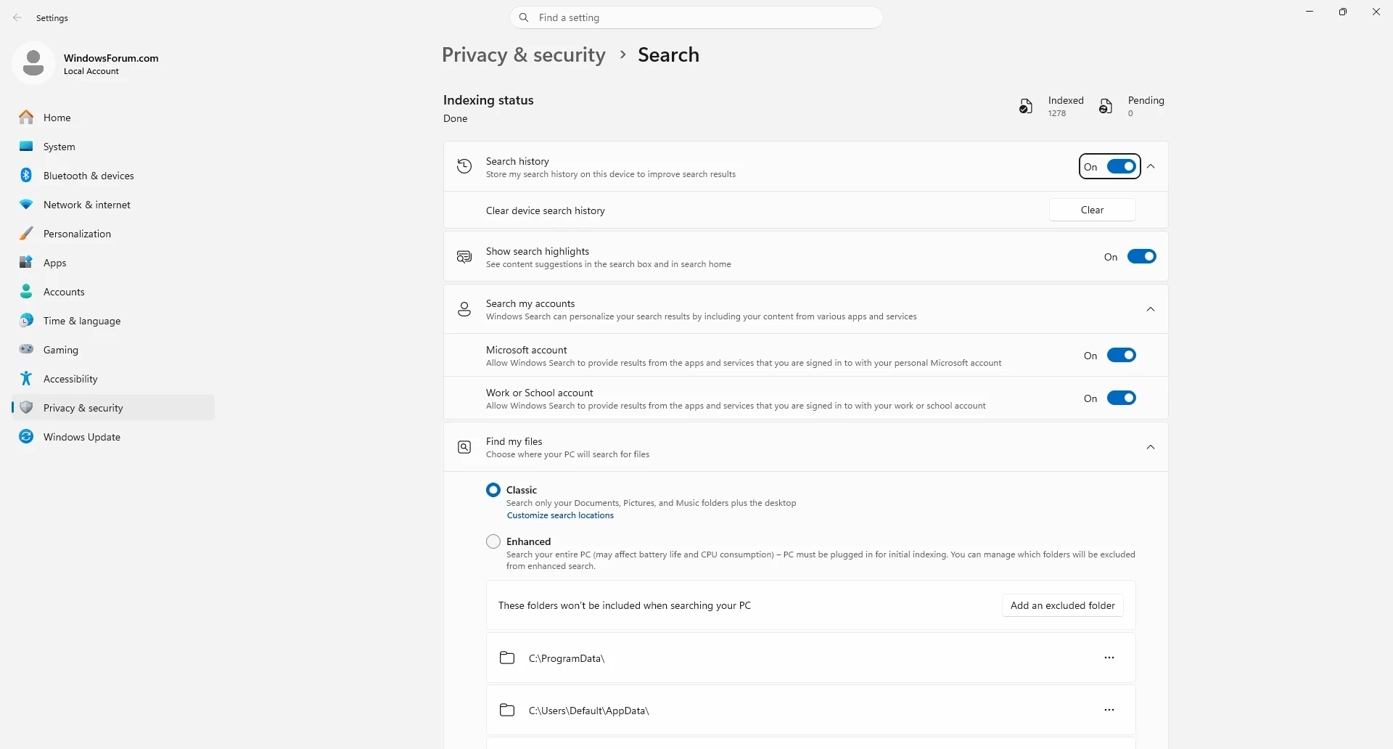Turn off the Search history toggle

point(1121,167)
